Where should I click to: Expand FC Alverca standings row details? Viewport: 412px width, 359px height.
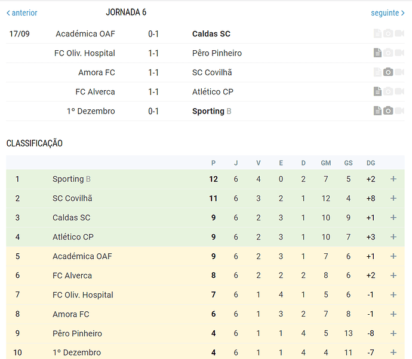[393, 275]
